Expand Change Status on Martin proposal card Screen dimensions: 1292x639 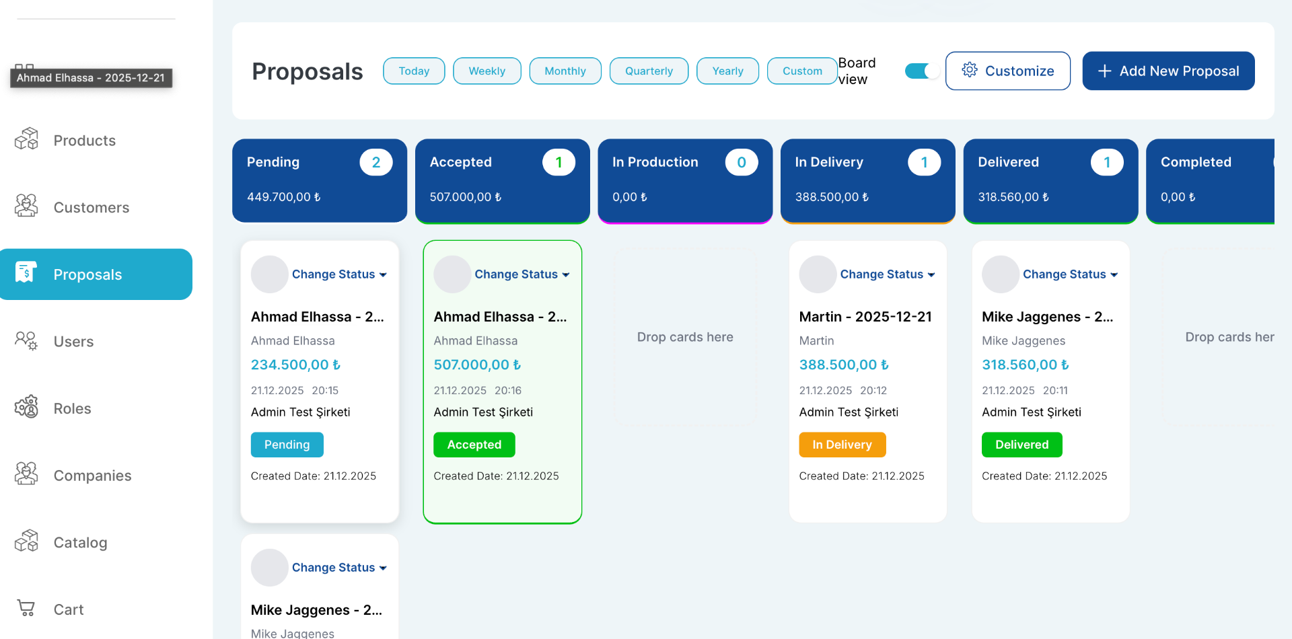(x=887, y=274)
